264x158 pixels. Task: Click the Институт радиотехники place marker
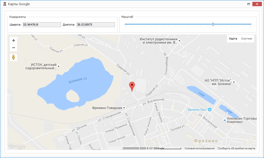click(179, 41)
